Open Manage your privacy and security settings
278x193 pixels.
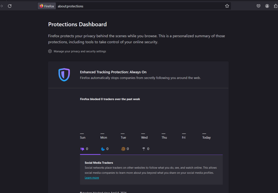click(x=80, y=51)
